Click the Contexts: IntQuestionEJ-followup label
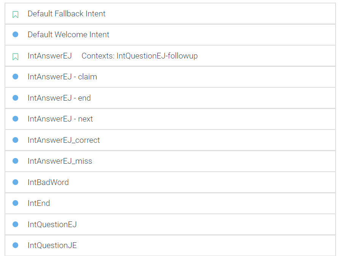The height and width of the screenshot is (256, 339). (x=139, y=56)
